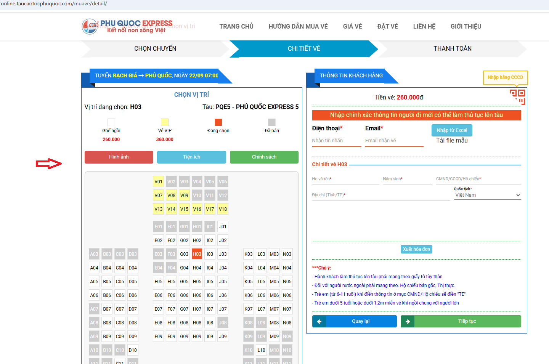This screenshot has width=549, height=364.
Task: Select seat E02
Action: (x=159, y=241)
